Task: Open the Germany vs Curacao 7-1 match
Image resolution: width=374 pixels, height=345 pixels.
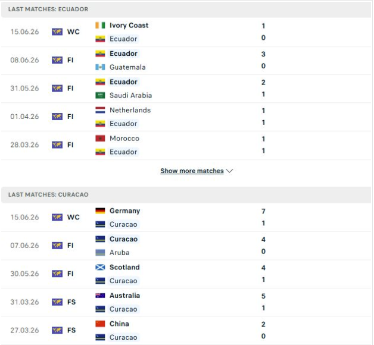Action: (x=186, y=217)
